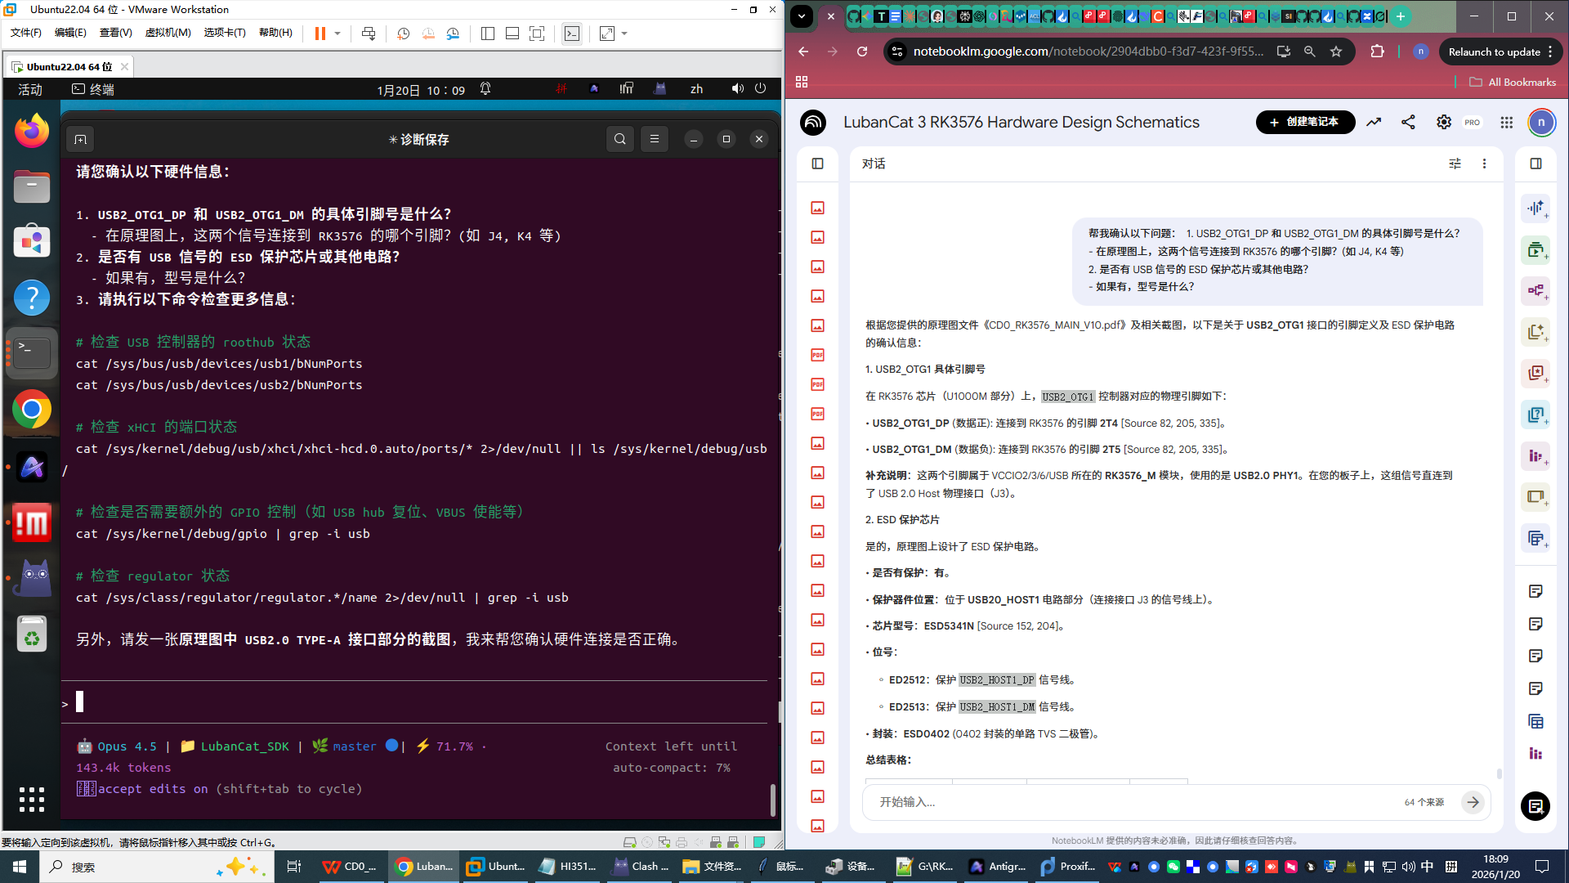
Task: Submit message with the arrow send button
Action: [x=1473, y=802]
